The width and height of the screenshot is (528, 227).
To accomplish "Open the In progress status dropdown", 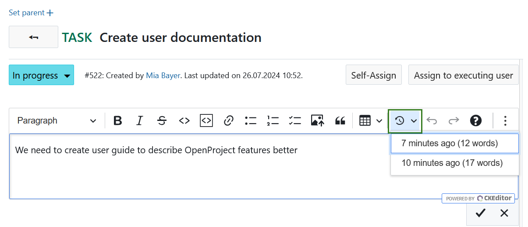I will (x=41, y=76).
